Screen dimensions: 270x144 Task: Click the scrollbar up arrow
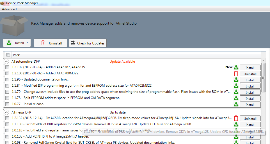[x=263, y=61]
